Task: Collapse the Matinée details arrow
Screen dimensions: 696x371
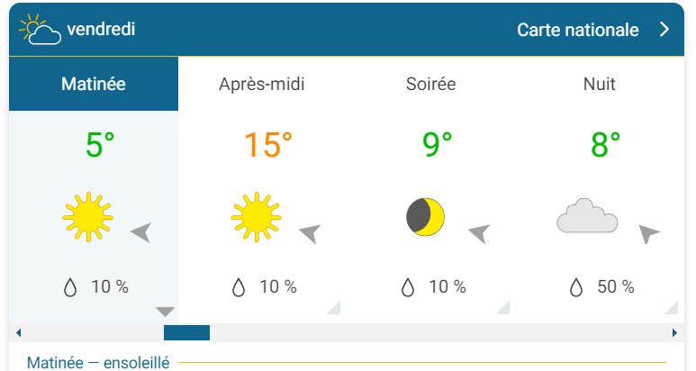Action: [165, 312]
